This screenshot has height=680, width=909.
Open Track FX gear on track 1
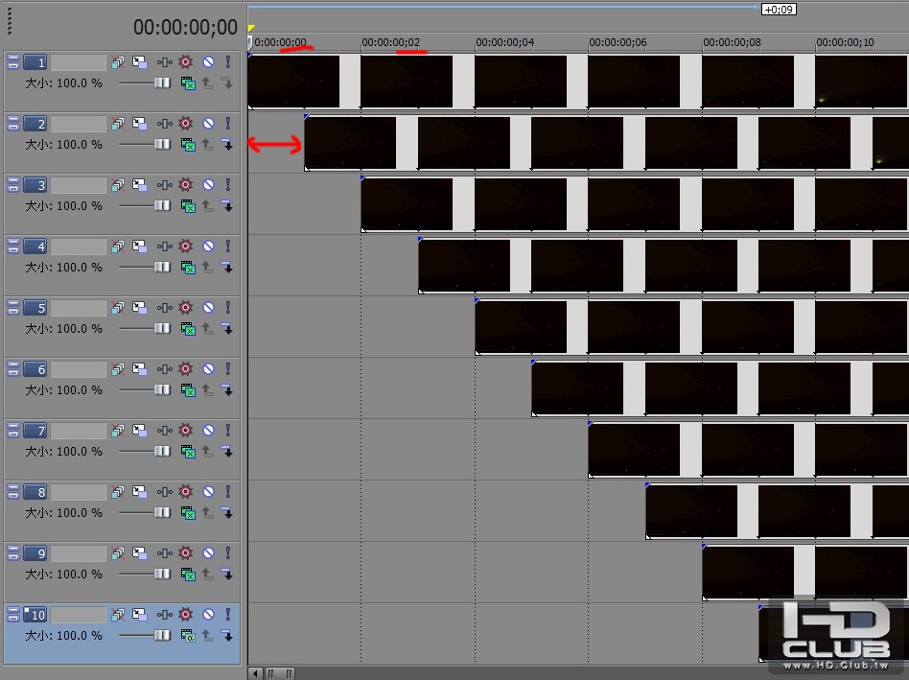(185, 62)
